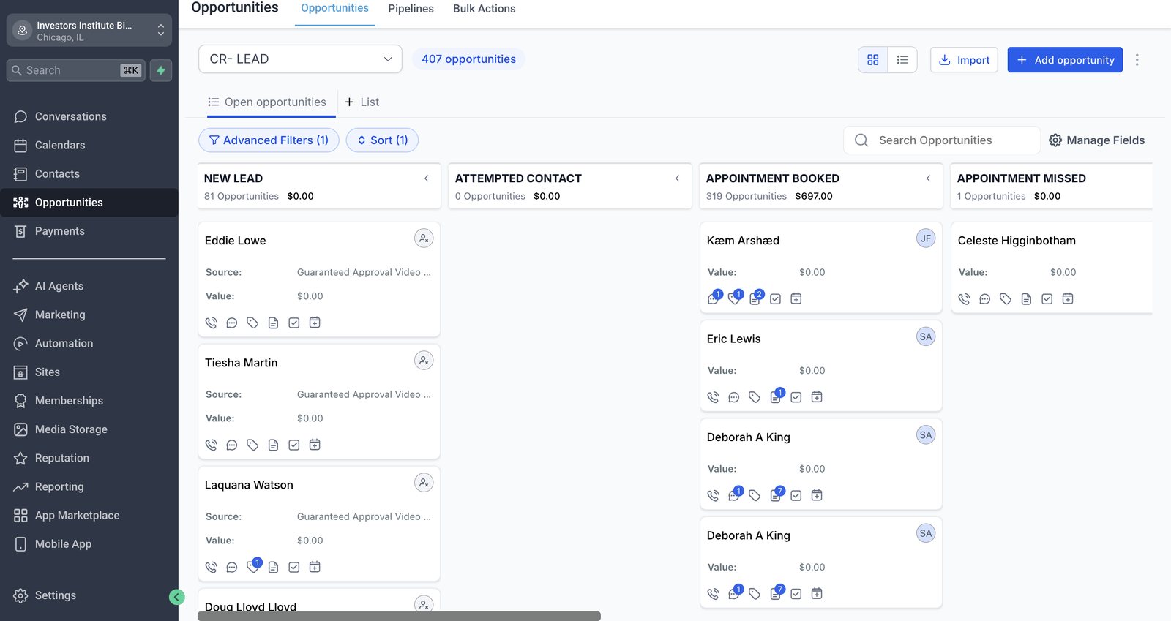Open account switcher Investors Institute
Viewport: 1171px width, 621px height.
click(89, 31)
